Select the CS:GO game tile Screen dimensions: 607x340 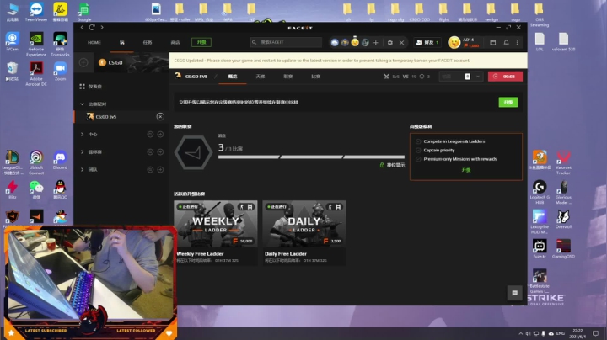[x=131, y=62]
